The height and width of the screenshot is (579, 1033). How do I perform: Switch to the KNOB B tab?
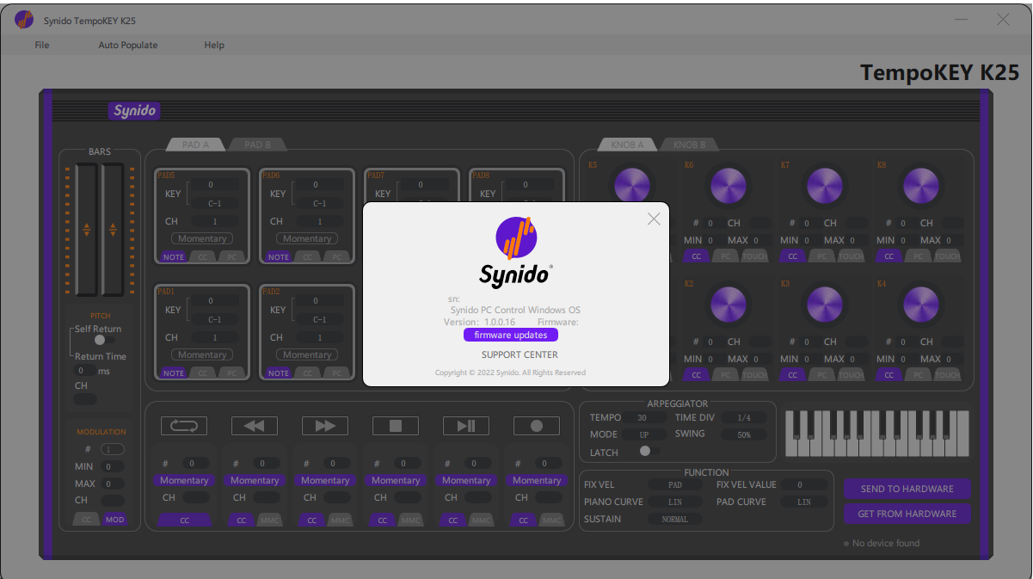pyautogui.click(x=690, y=145)
